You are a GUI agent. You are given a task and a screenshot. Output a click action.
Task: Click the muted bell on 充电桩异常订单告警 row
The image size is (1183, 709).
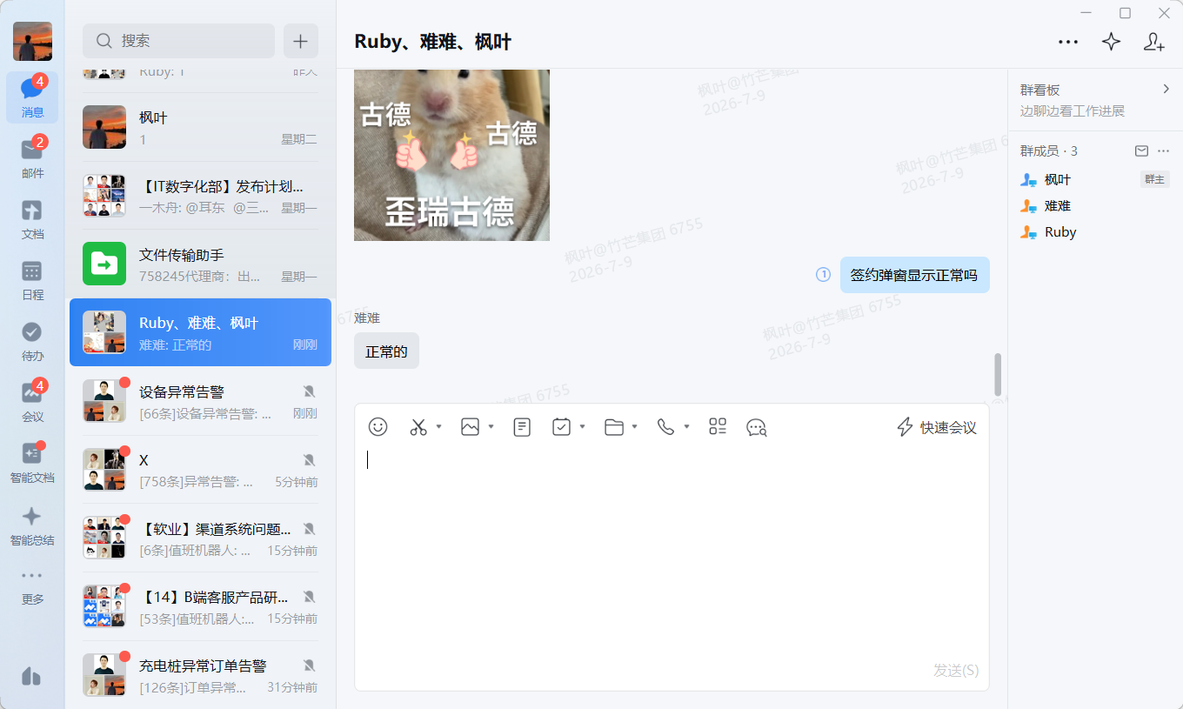309,666
